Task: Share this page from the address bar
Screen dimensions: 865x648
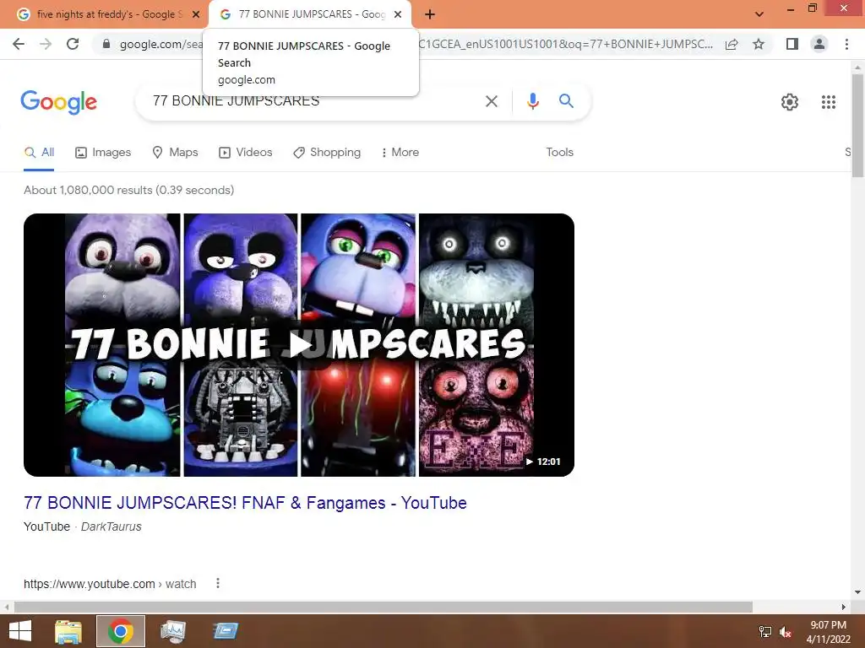Action: pyautogui.click(x=732, y=44)
